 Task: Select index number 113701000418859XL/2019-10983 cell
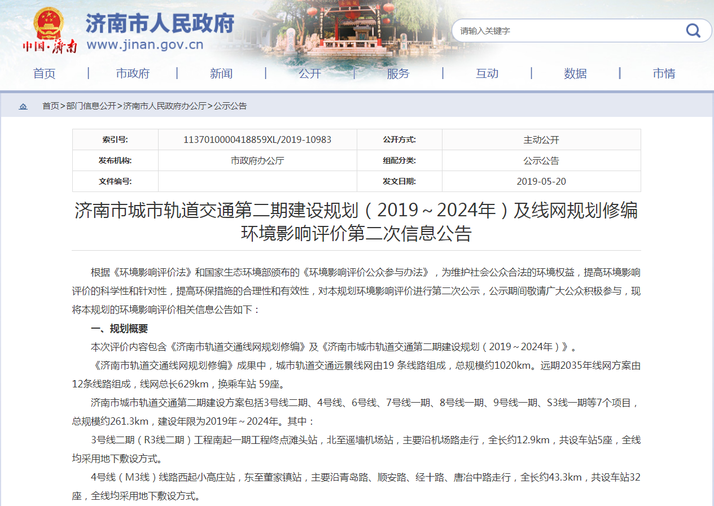coord(257,139)
